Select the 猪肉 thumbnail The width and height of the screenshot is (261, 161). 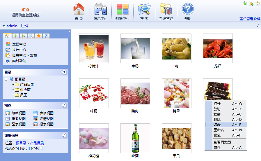click(135, 93)
